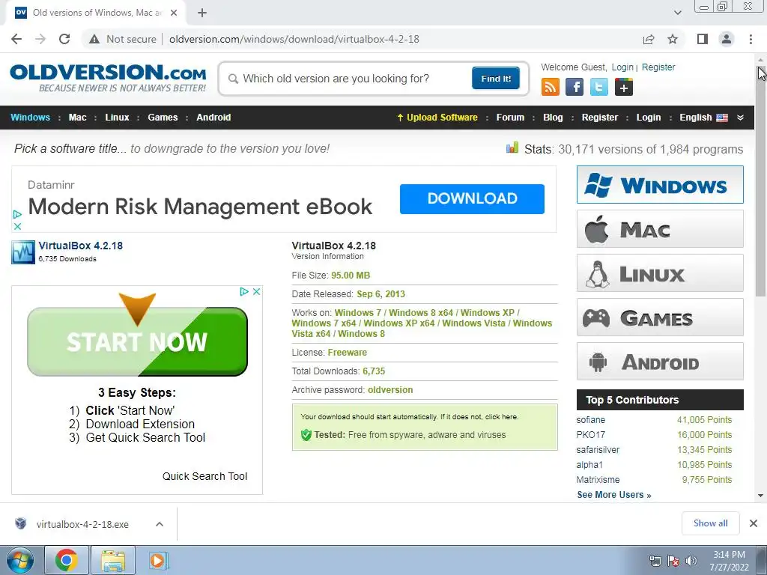Click the address bar URL
The height and width of the screenshot is (575, 767).
point(294,39)
